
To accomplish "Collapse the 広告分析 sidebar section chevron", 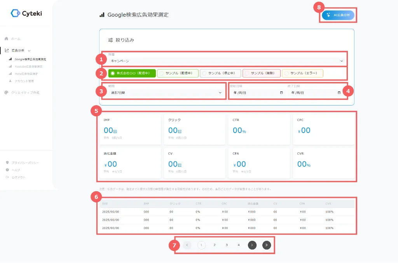I will tap(29, 50).
